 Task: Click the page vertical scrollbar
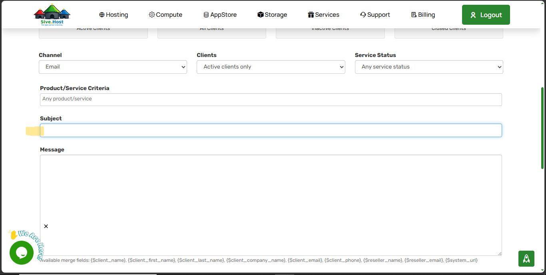542,128
